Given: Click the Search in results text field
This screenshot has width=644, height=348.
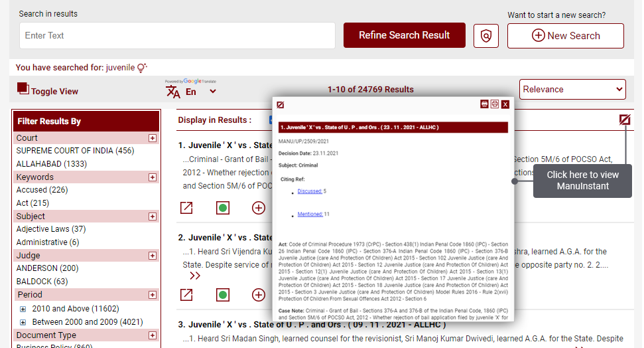Looking at the screenshot, I should pyautogui.click(x=177, y=36).
